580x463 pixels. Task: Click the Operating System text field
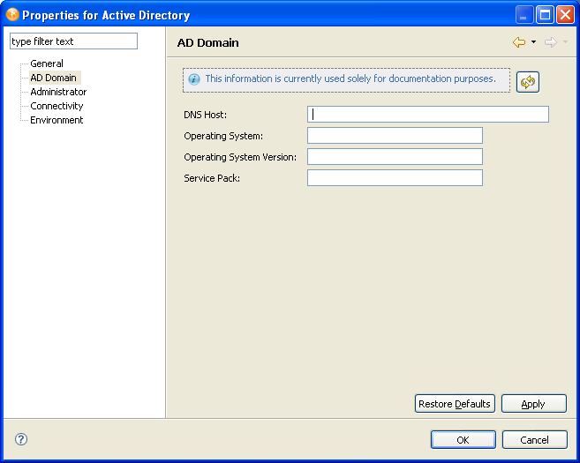point(395,135)
